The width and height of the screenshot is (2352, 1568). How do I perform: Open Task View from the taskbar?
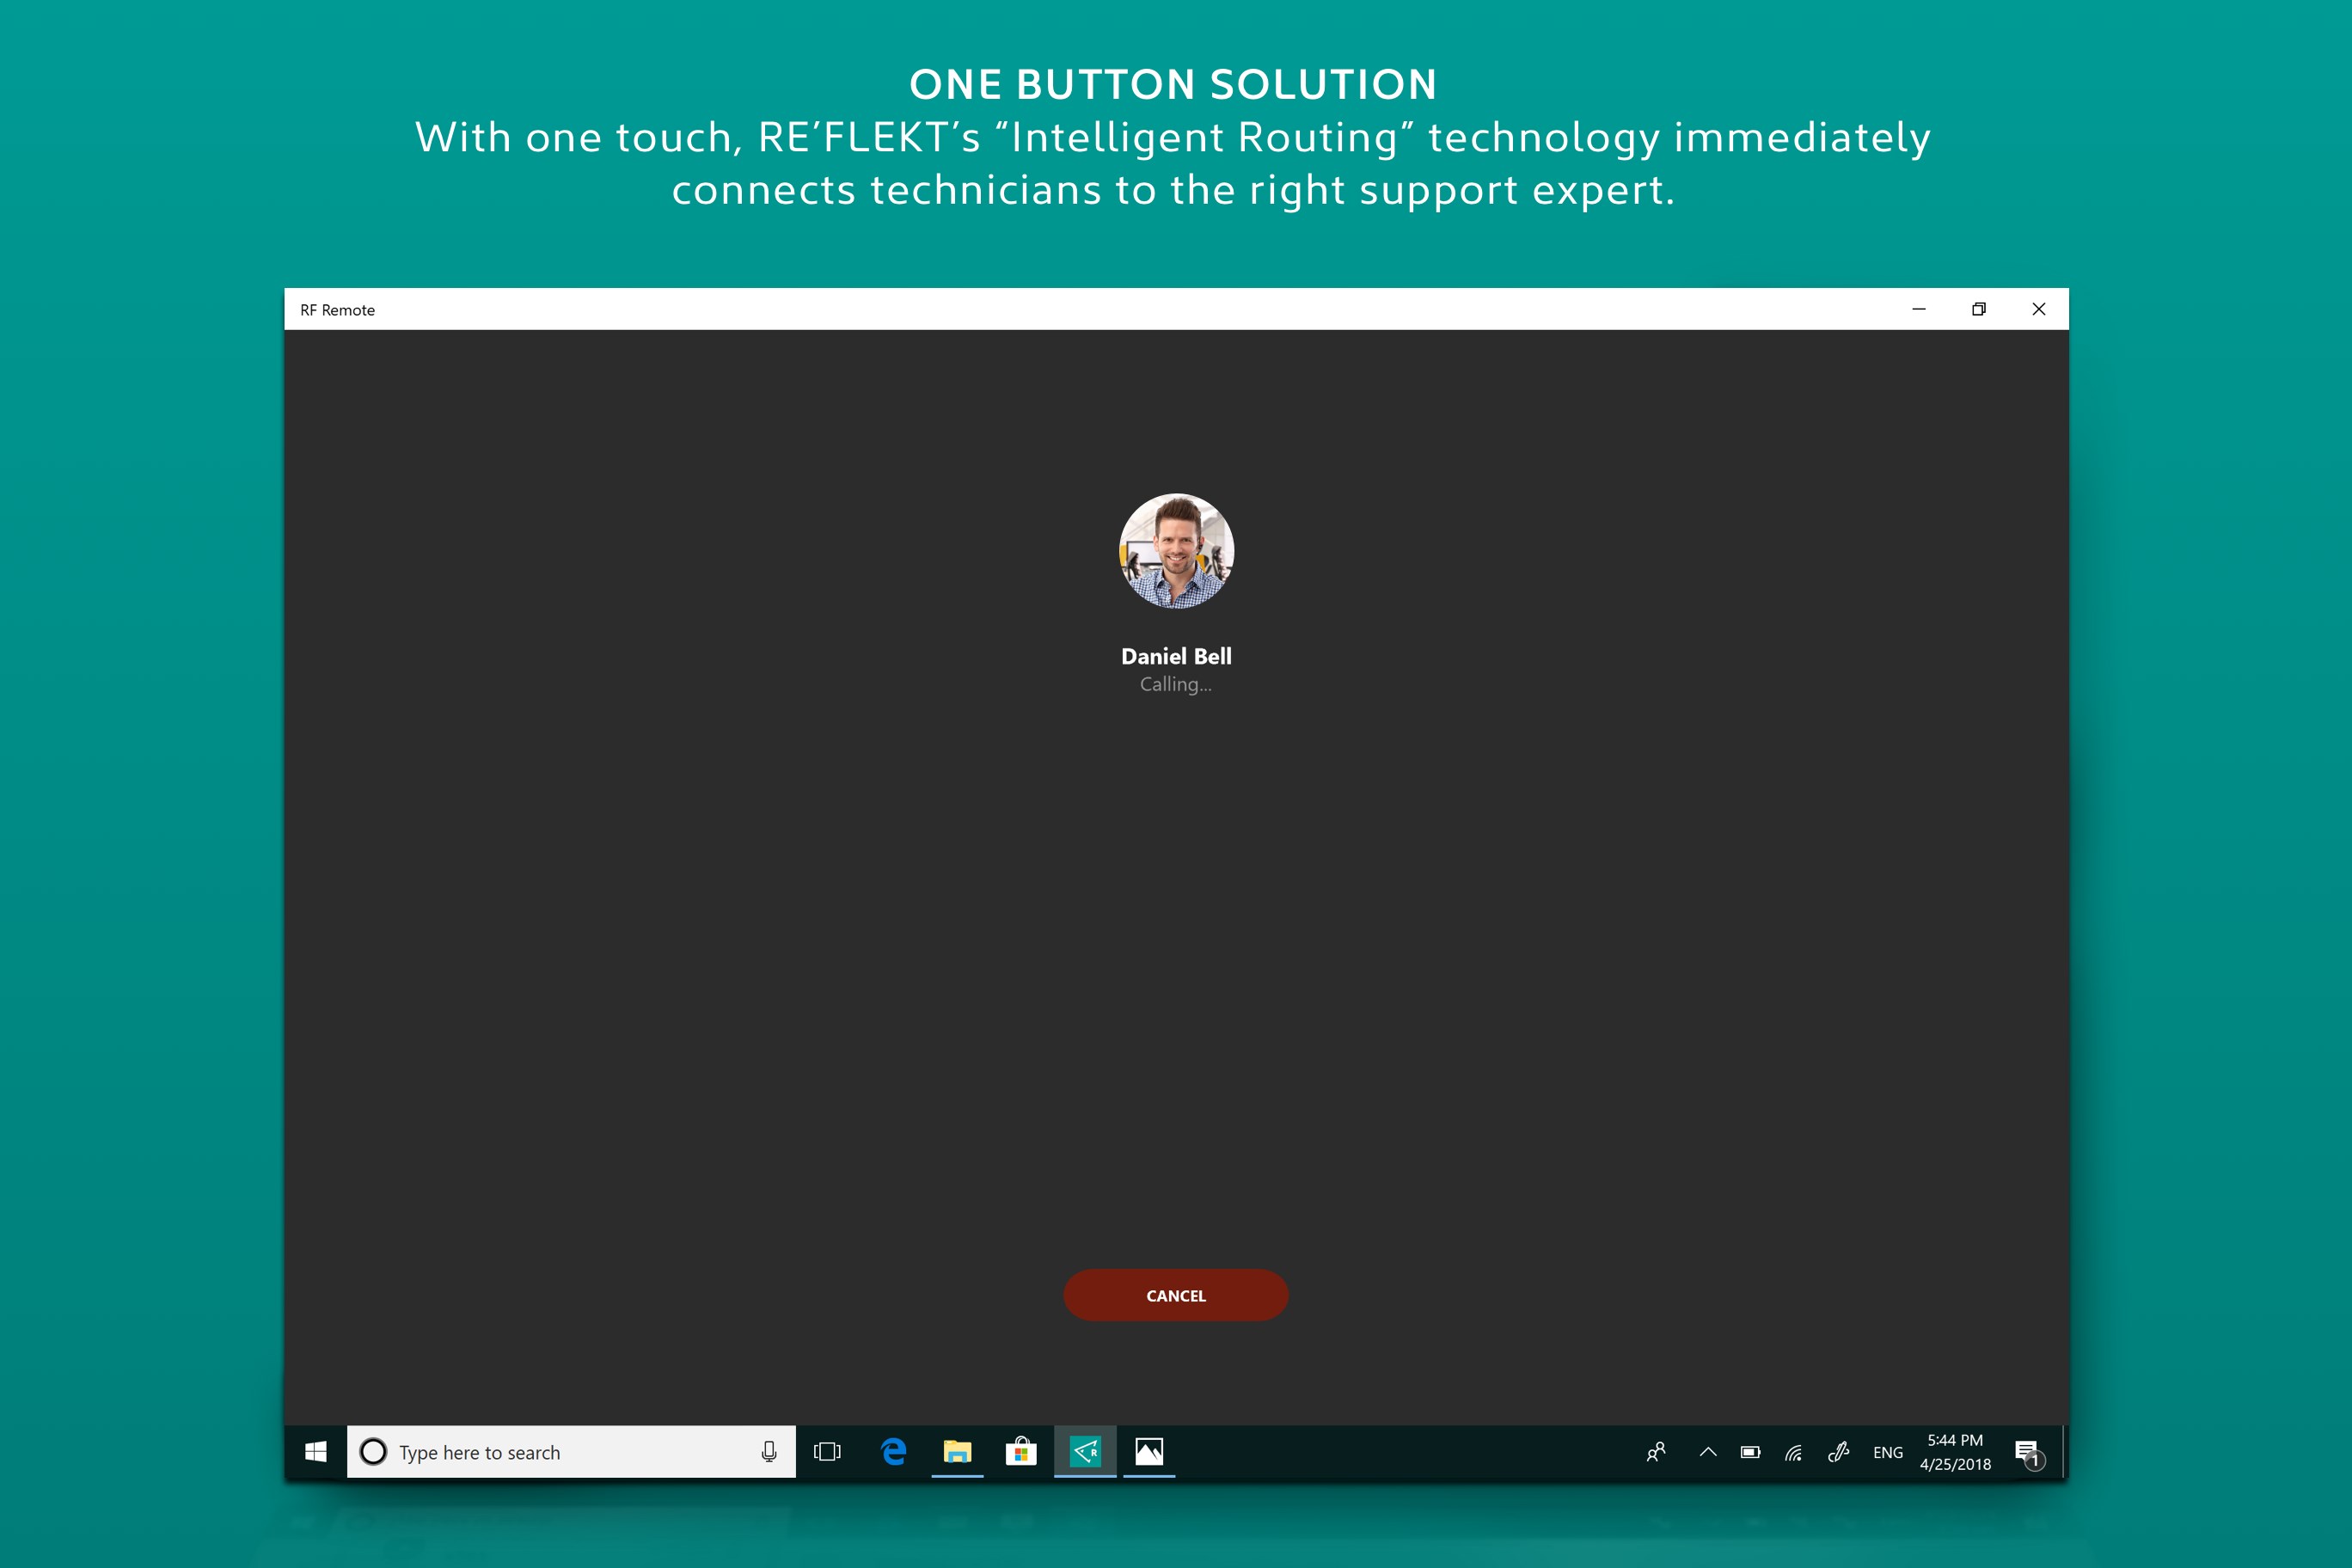tap(827, 1452)
